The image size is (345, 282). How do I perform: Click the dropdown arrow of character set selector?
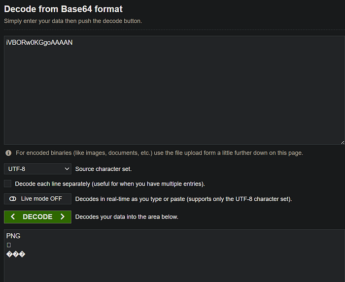coord(67,169)
